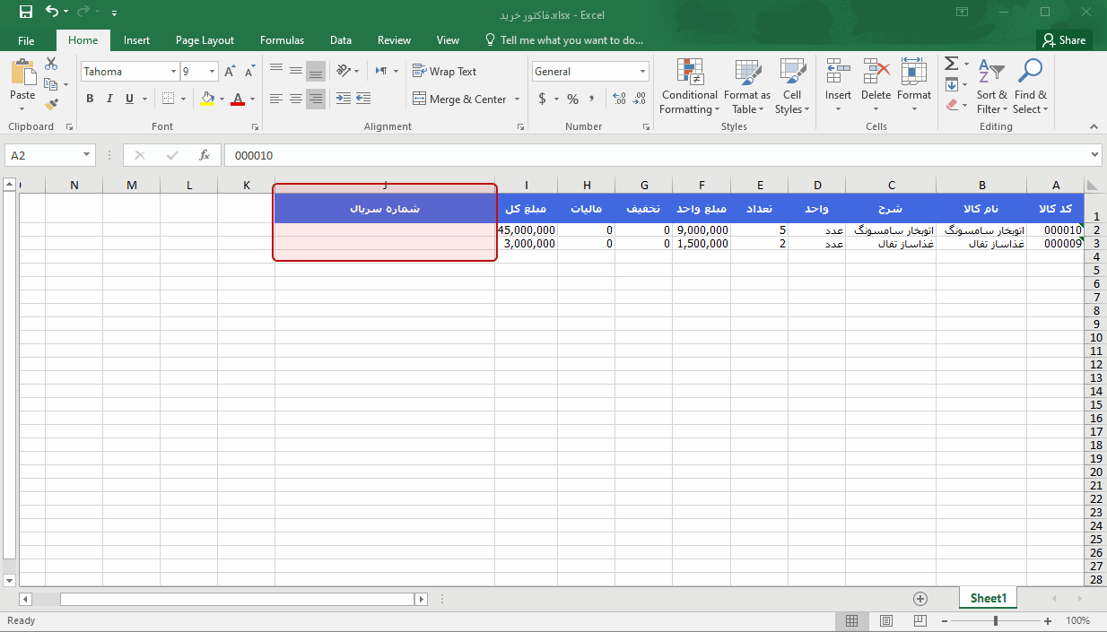
Task: Expand the Name Box dropdown arrow
Action: [x=86, y=155]
